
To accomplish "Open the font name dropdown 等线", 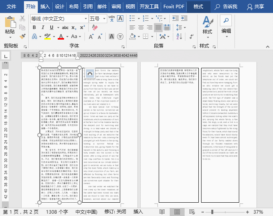I will 85,18.
